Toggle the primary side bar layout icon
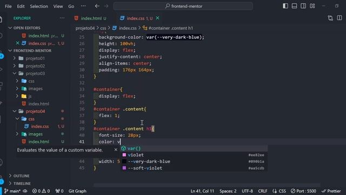The height and width of the screenshot is (195, 346). tap(285, 6)
